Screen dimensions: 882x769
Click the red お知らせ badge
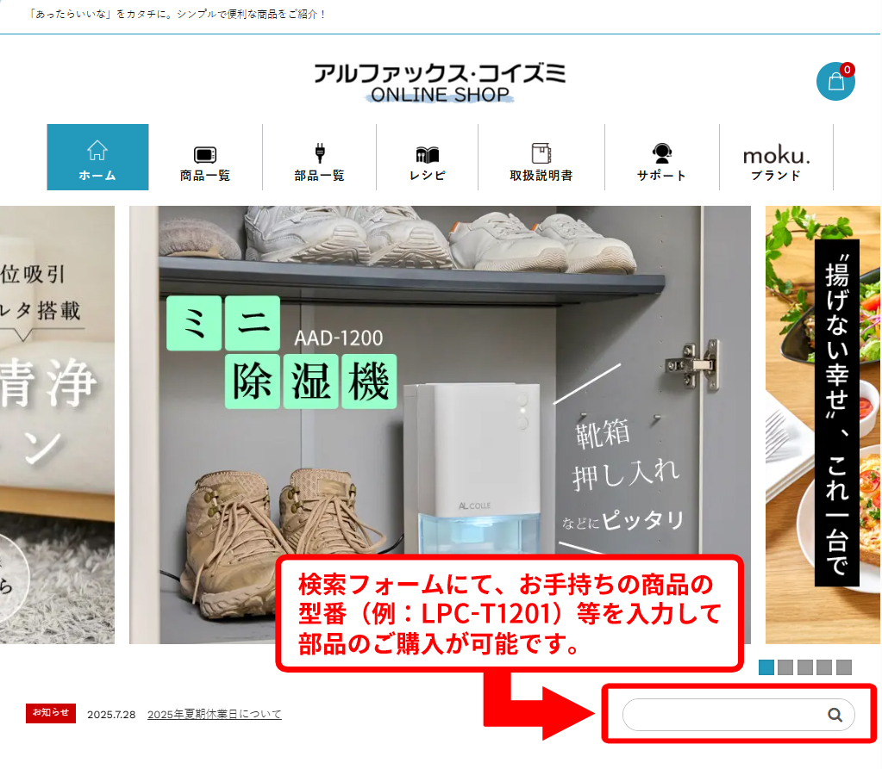(x=51, y=713)
